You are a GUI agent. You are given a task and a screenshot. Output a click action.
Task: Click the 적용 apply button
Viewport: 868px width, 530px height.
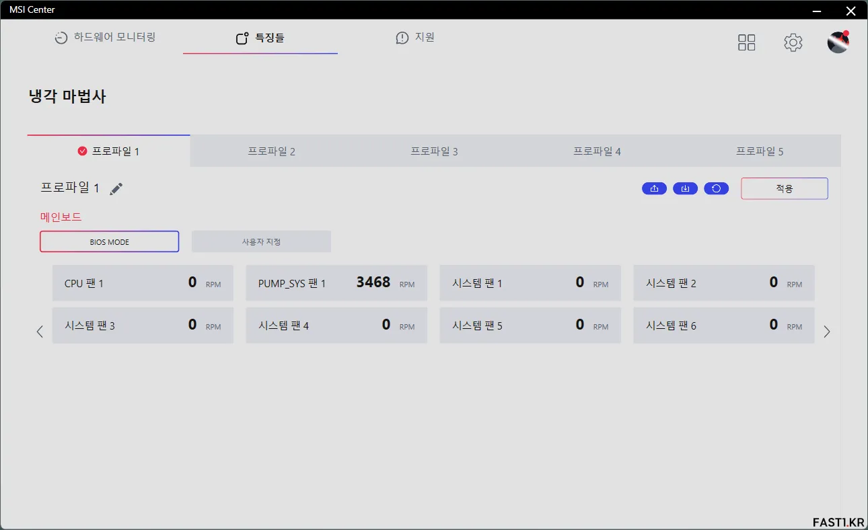point(785,188)
